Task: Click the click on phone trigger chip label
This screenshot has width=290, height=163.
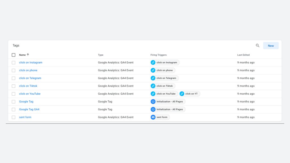Action: [x=165, y=70]
